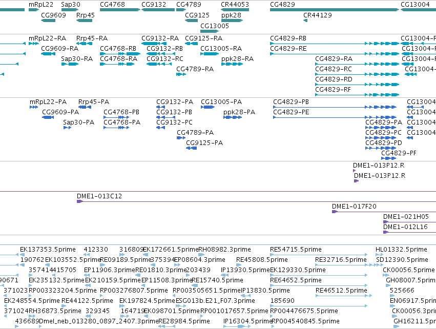Click EST RE15740.5prime
The image size is (436, 329).
195,285
